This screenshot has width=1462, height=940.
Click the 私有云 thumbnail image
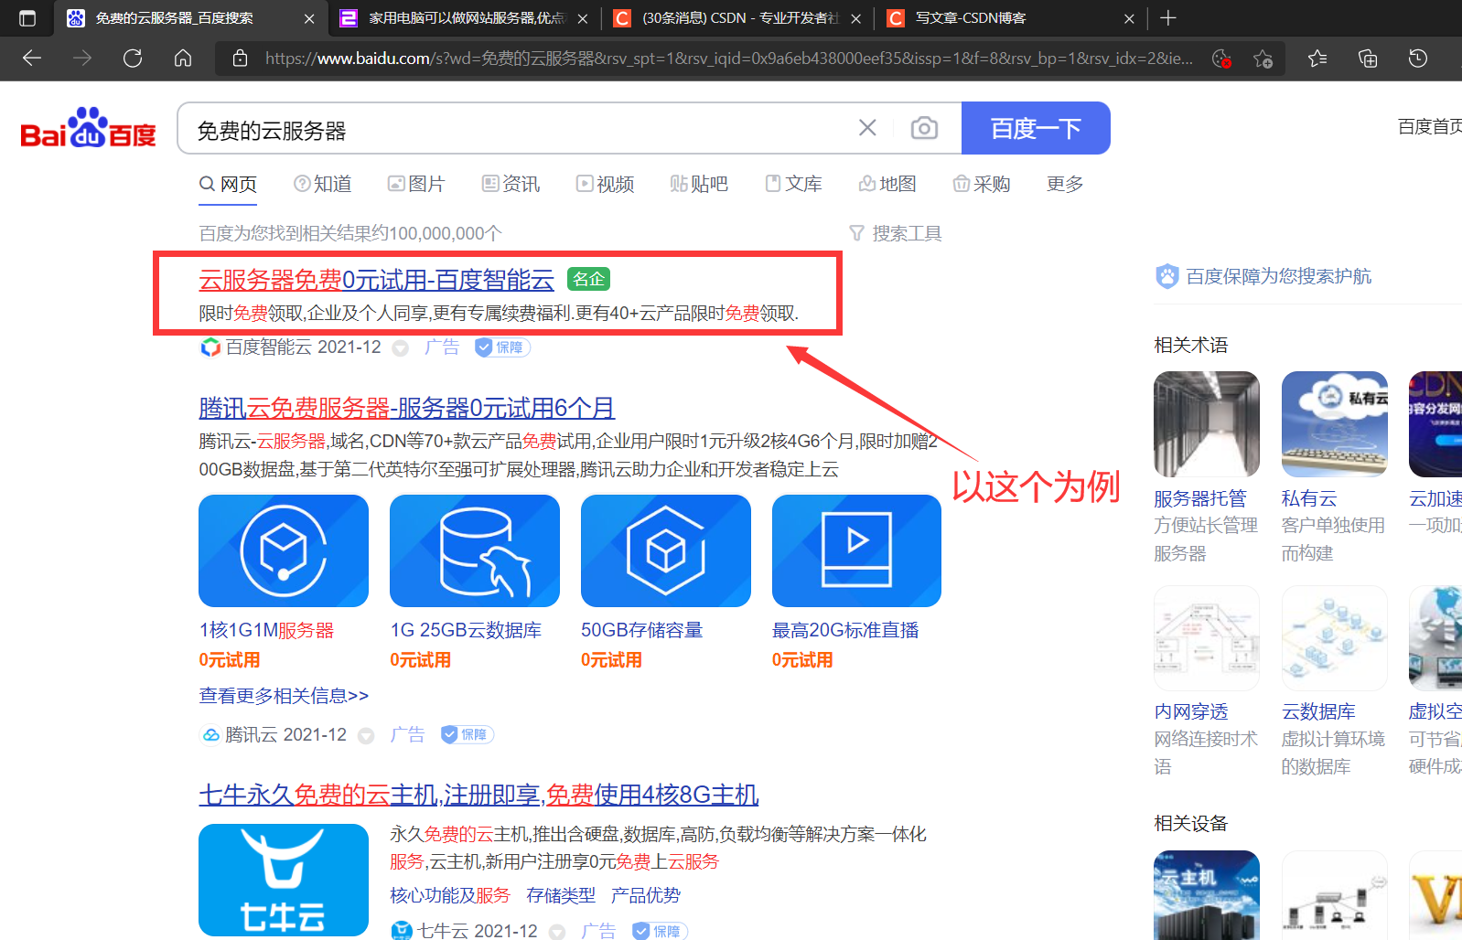[1335, 424]
